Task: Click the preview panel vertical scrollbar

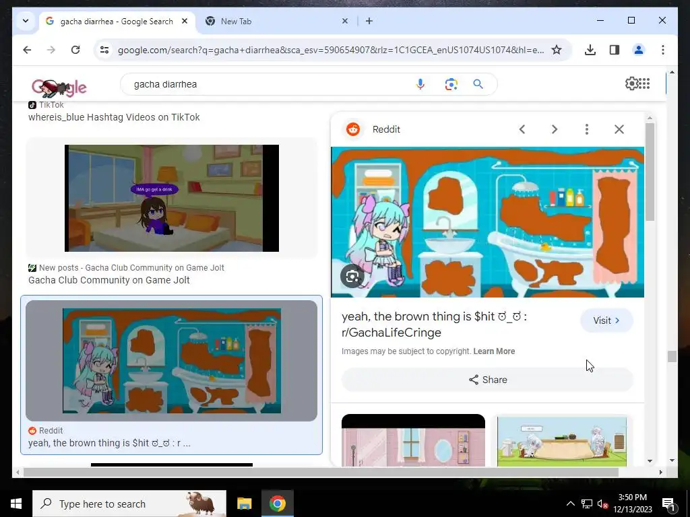Action: coord(650,172)
